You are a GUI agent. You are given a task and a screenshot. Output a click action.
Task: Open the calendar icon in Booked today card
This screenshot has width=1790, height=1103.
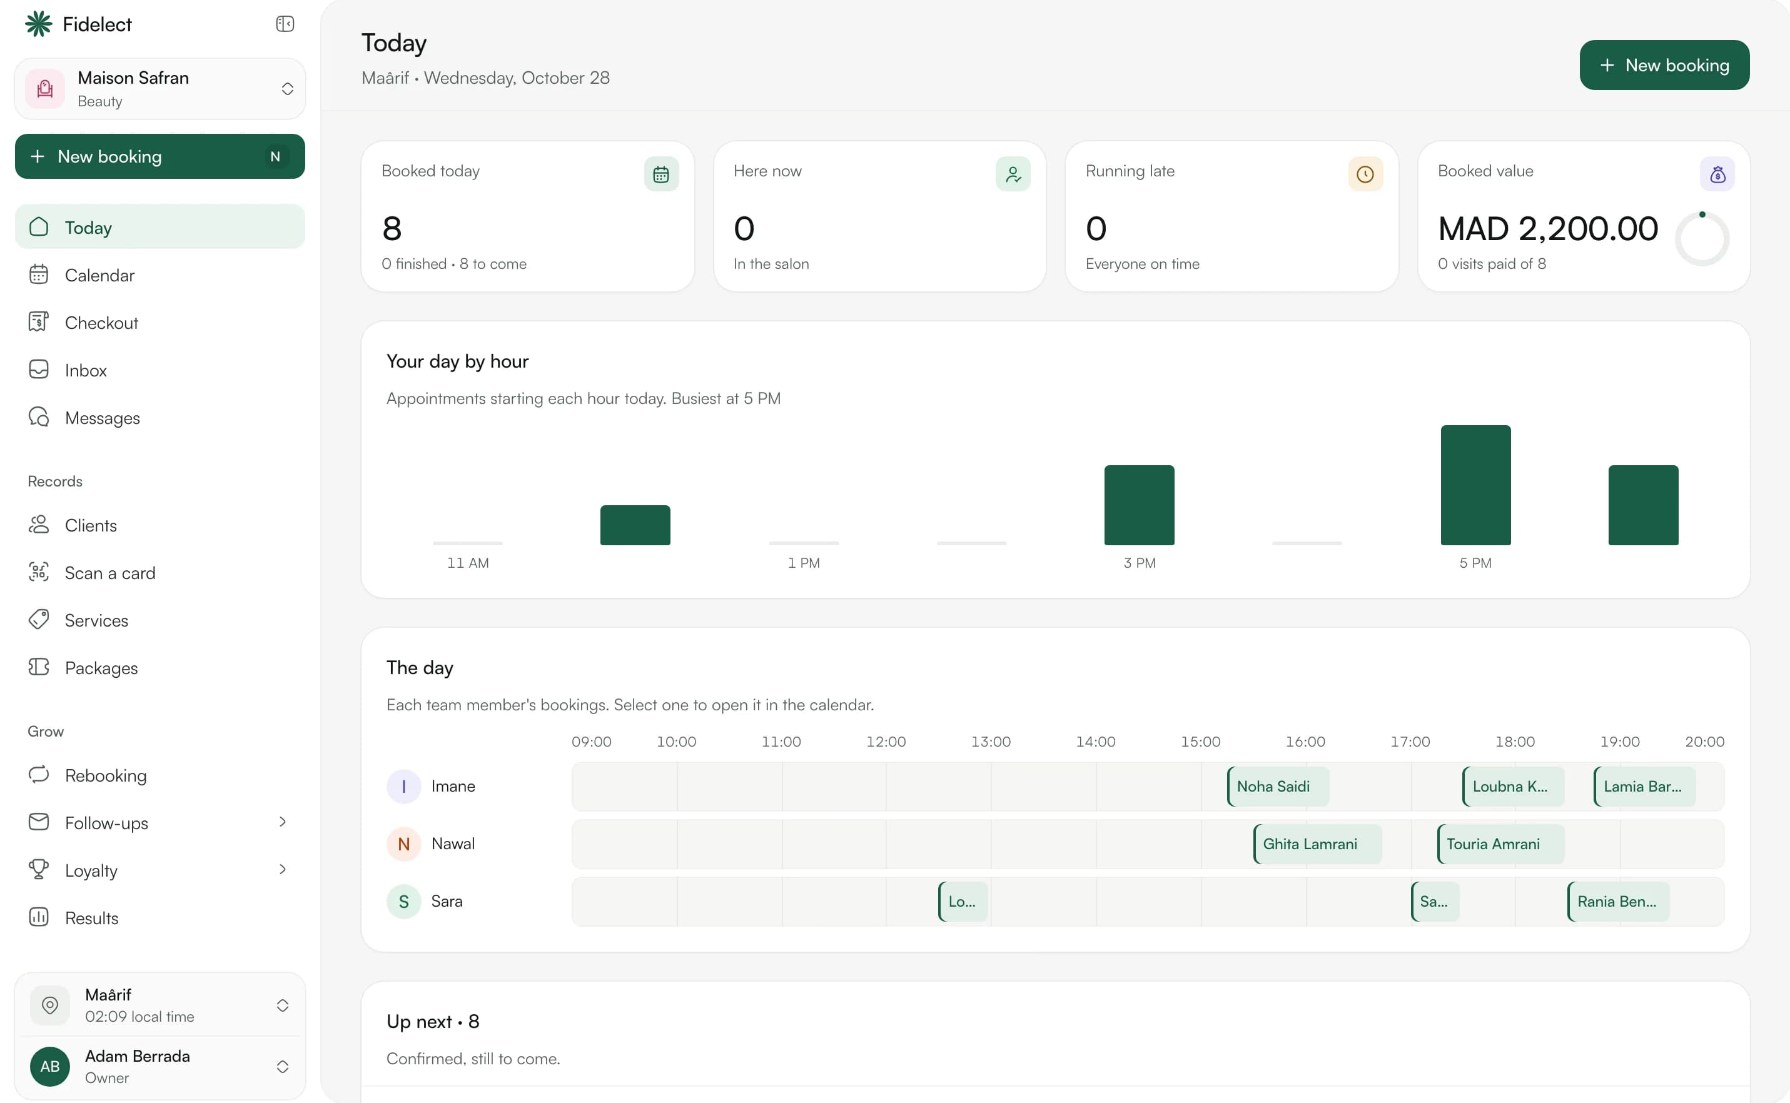(661, 174)
